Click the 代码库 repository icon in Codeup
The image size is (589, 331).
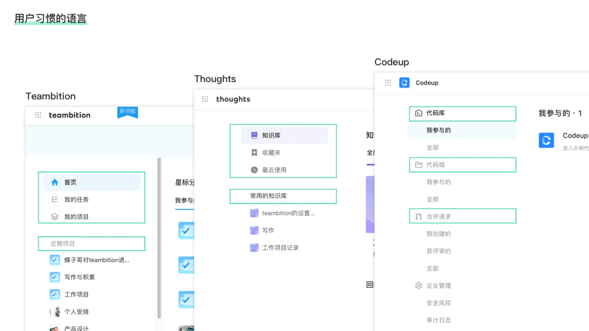419,113
